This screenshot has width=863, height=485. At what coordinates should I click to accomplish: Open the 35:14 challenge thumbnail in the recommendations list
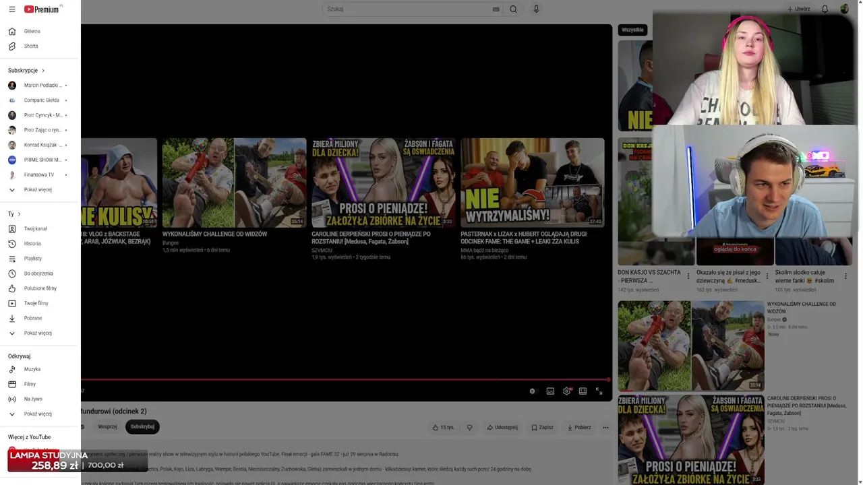691,346
